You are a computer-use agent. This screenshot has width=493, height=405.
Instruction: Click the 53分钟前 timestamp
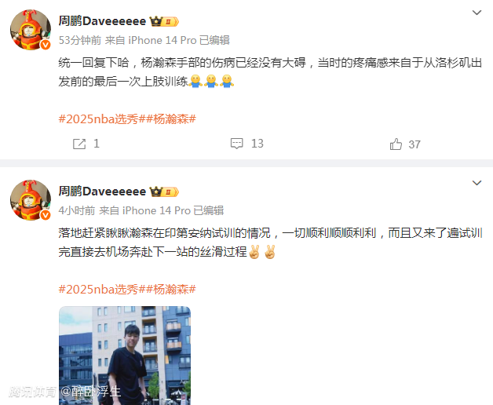click(80, 40)
